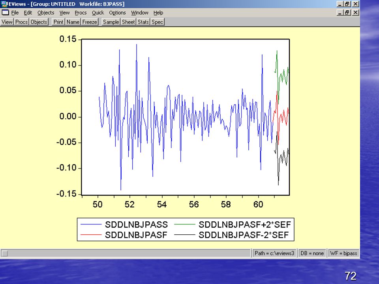Screen dimensions: 379x284
Task: Click the Sample button
Action: [111, 22]
